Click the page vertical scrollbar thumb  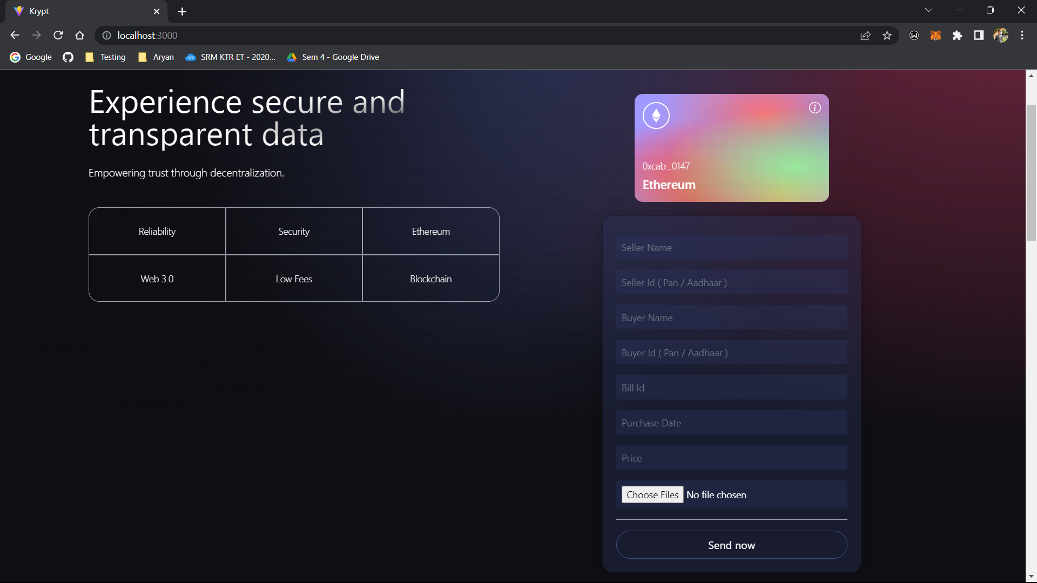(1031, 173)
